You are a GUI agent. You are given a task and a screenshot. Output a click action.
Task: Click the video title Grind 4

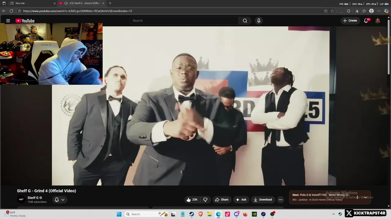coord(46,191)
